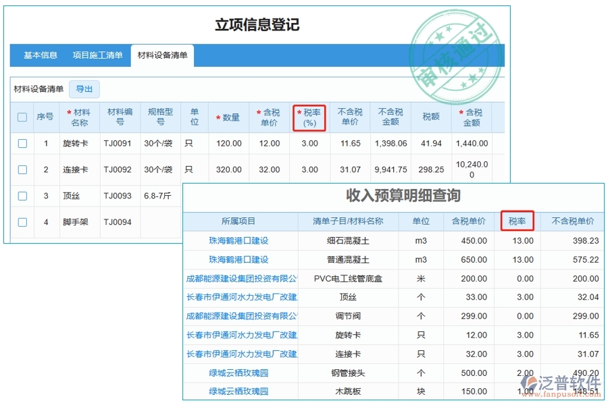Screen dimensions: 608x405
Task: 点击含税单价列表头
Action: click(x=268, y=116)
